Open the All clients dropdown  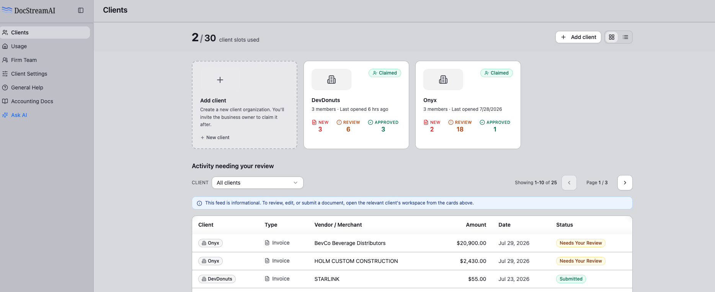(258, 183)
